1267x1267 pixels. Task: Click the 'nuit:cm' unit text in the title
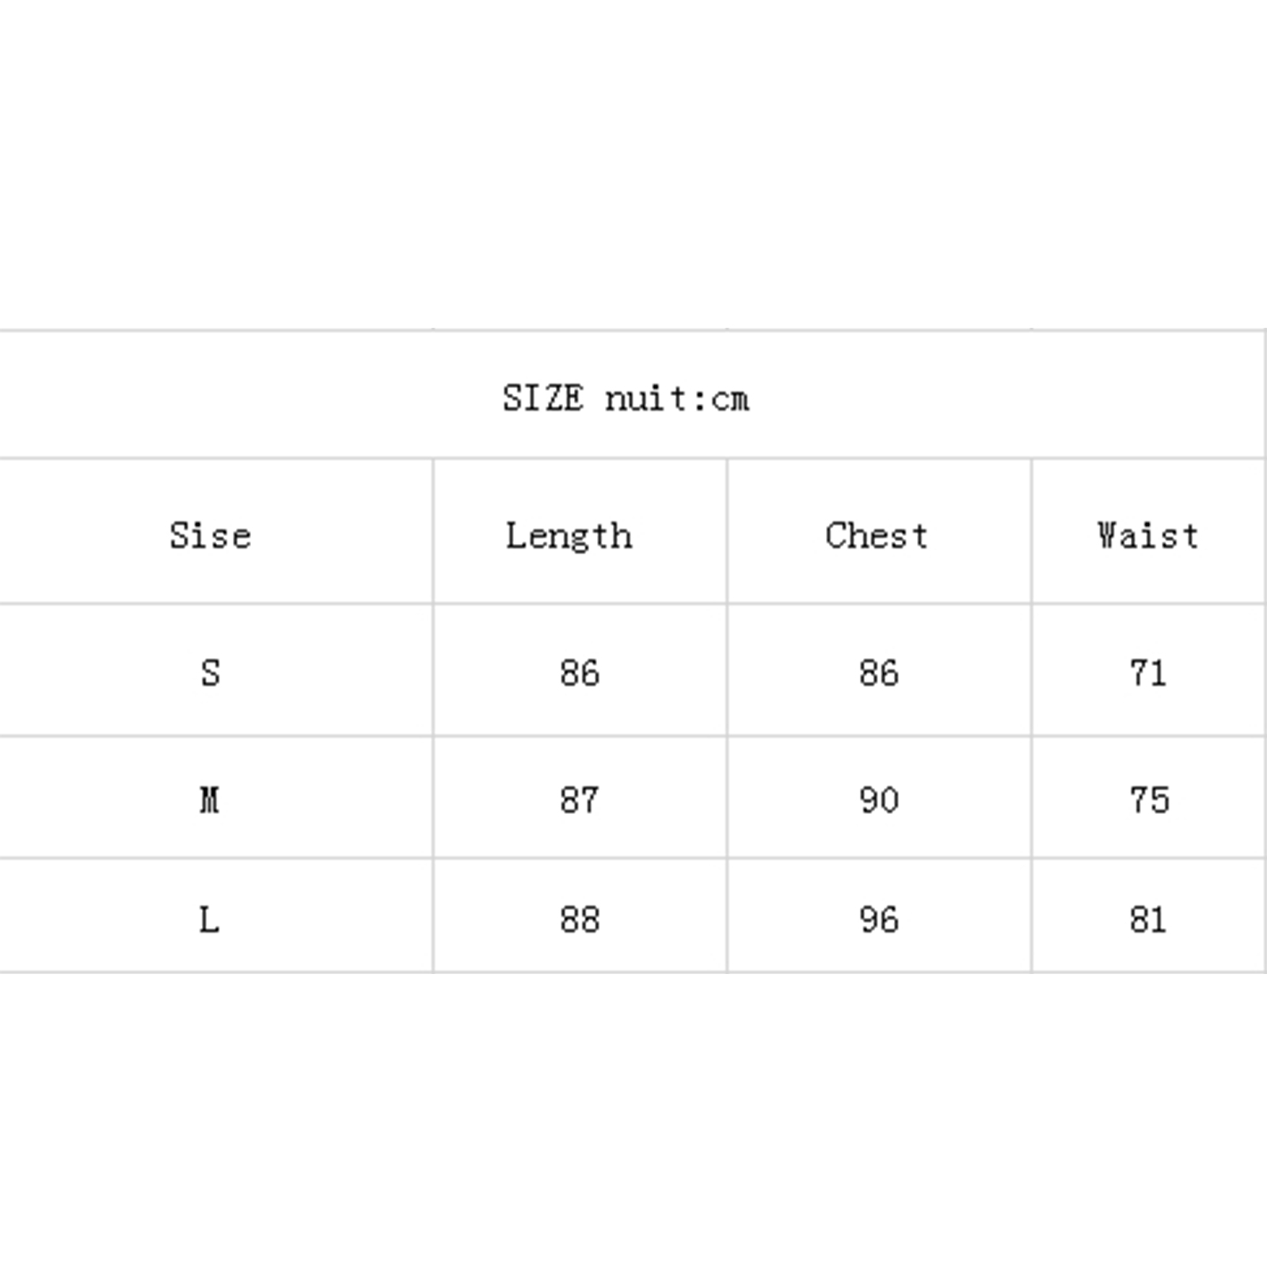coord(677,398)
